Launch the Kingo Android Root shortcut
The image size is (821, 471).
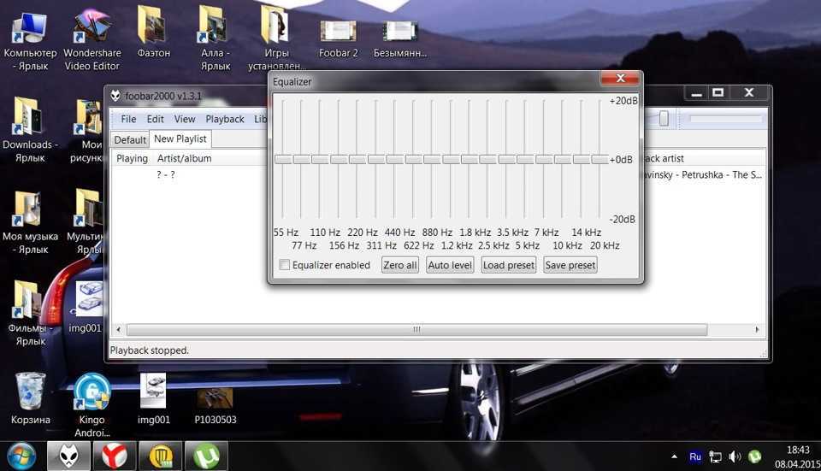tap(92, 392)
